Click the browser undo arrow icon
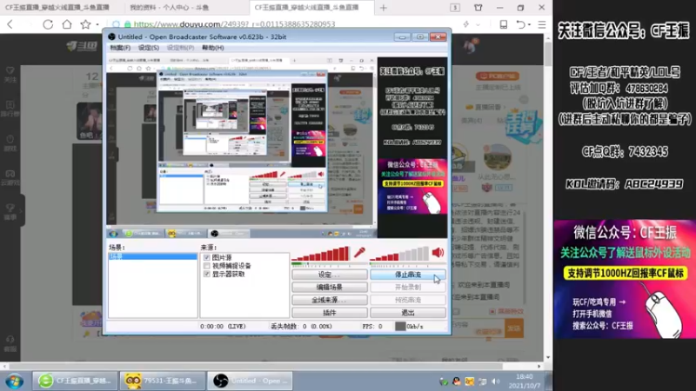The height and width of the screenshot is (391, 696). [520, 24]
